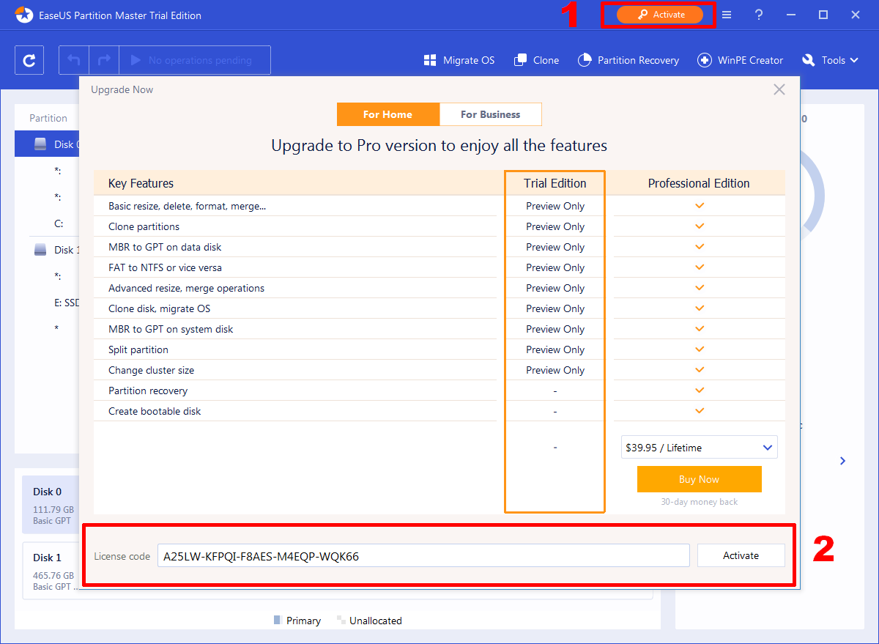Screen dimensions: 879x644
Task: Open the hamburger menu in title bar
Action: pos(727,15)
